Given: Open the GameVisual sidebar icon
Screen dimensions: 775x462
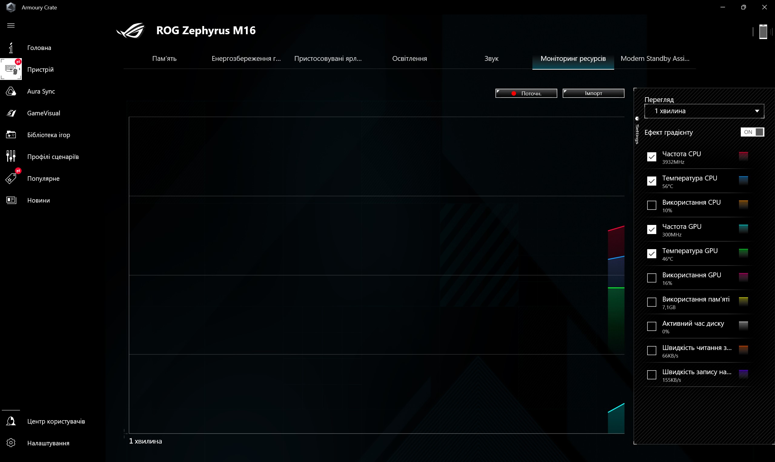Looking at the screenshot, I should point(11,113).
